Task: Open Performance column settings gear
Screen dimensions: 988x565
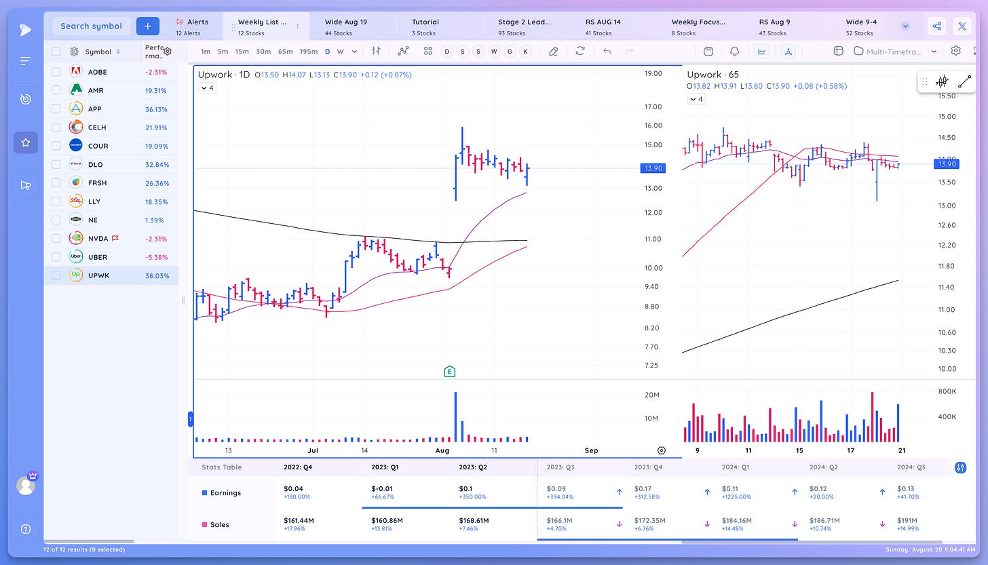Action: [x=168, y=52]
